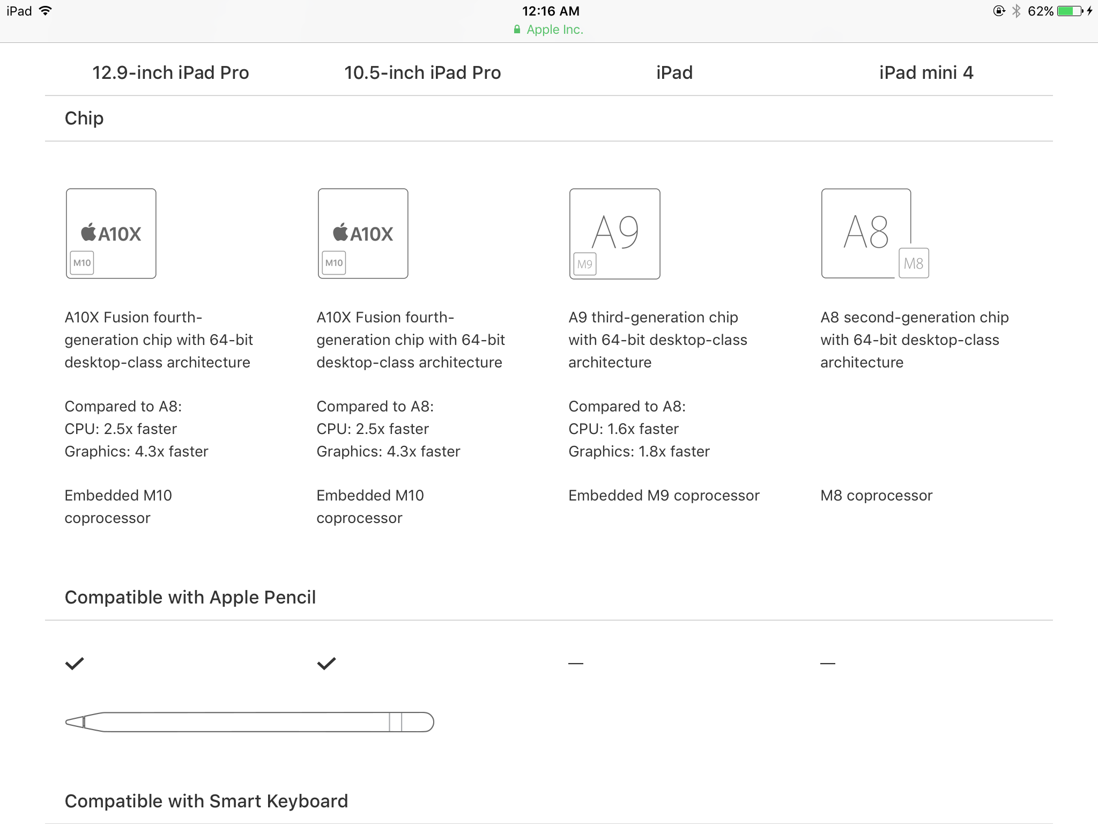Screen dimensions: 1098x824
Task: Click 12.9-inch column Graphics: 4.3x faster text
Action: 136,451
